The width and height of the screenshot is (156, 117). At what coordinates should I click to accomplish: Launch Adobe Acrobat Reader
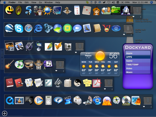coord(97,83)
